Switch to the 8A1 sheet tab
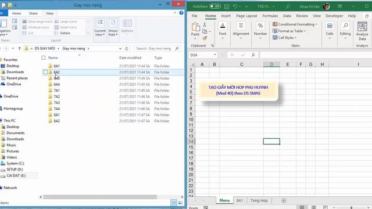Screen dimensions: 372x209 [x=239, y=200]
